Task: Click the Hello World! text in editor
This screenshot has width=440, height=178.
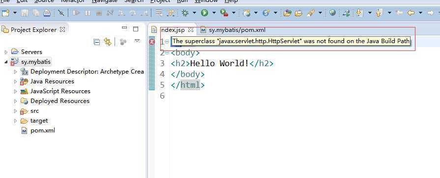Action: pyautogui.click(x=219, y=64)
